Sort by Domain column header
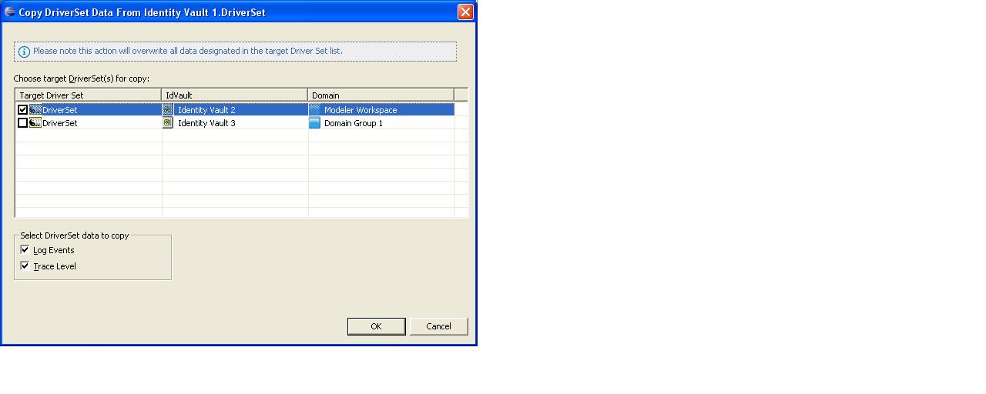The image size is (986, 394). coord(381,95)
